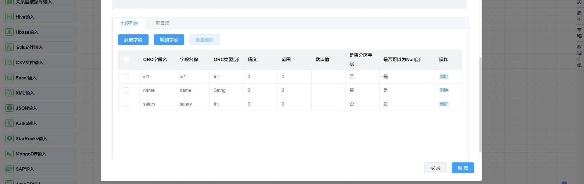Collapse the left sidebar panel arrow
Image resolution: width=584 pixels, height=184 pixels.
pos(82,89)
